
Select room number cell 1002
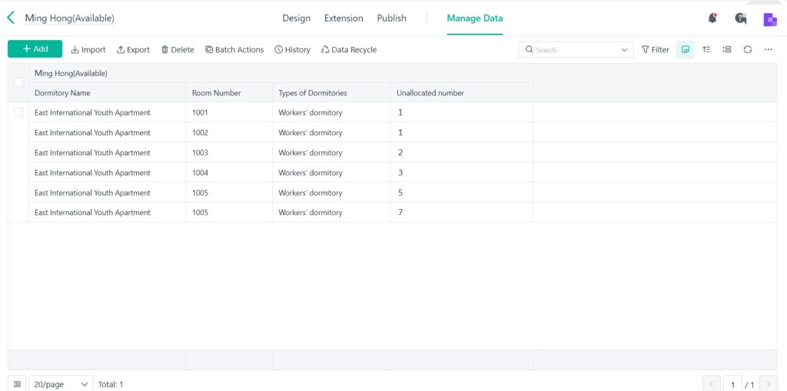[229, 132]
